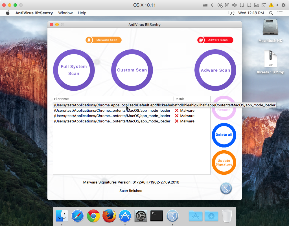
Task: Open Google Chrome from the Dock
Action: pos(93,216)
